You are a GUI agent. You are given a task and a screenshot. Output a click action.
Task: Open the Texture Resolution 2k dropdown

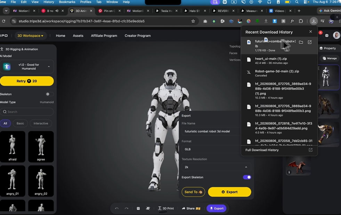[216, 167]
